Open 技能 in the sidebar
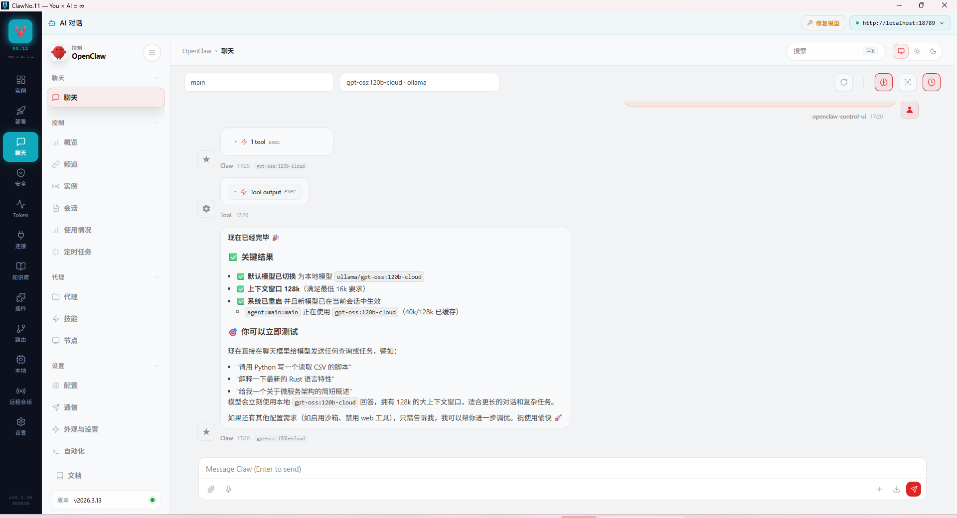Image resolution: width=957 pixels, height=518 pixels. 106,319
